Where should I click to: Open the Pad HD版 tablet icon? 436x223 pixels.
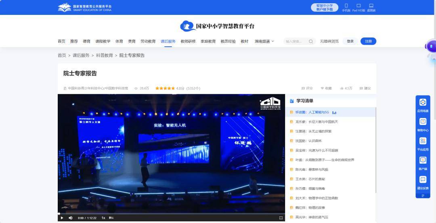[x=359, y=8]
